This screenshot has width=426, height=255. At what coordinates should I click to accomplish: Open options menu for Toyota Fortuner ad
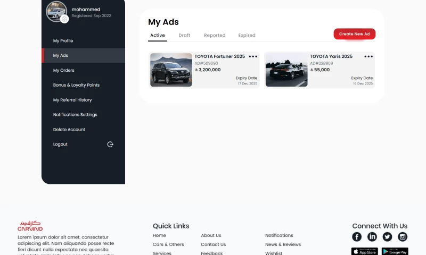pyautogui.click(x=253, y=56)
